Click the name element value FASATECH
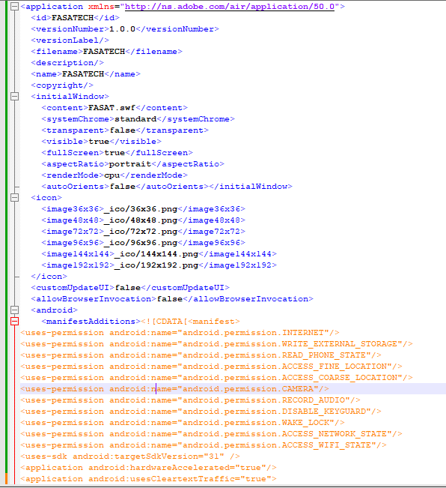The height and width of the screenshot is (488, 446). 83,73
